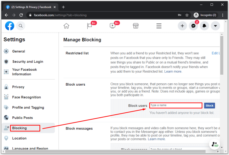Click the page vertical scrollbar thumb
The width and height of the screenshot is (229, 155).
(222, 55)
